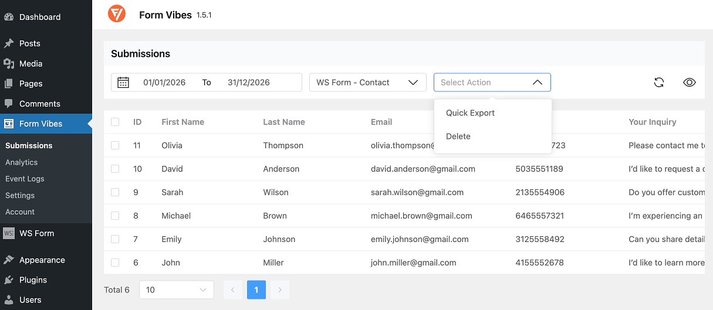
Task: Select all rows with header checkbox
Action: point(115,122)
